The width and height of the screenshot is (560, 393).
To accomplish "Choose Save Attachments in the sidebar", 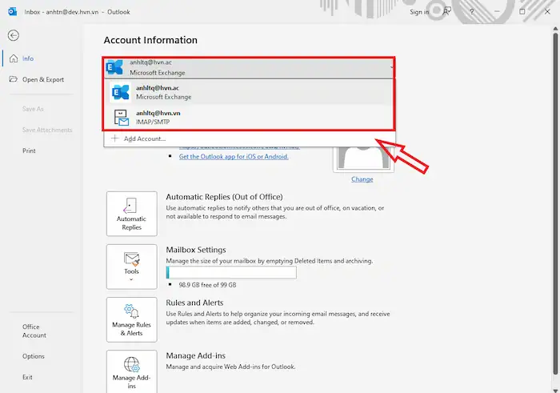I will click(x=47, y=130).
